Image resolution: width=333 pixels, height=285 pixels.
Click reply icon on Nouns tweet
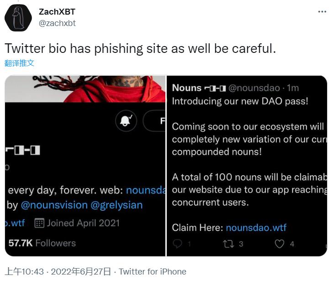click(x=178, y=244)
